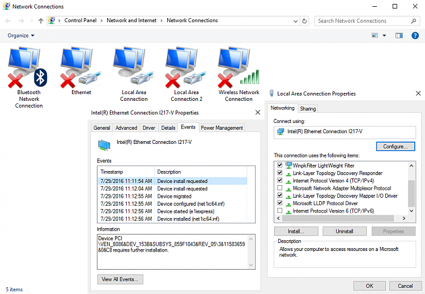
Task: Click the Up folder arrow icon
Action: click(41, 21)
